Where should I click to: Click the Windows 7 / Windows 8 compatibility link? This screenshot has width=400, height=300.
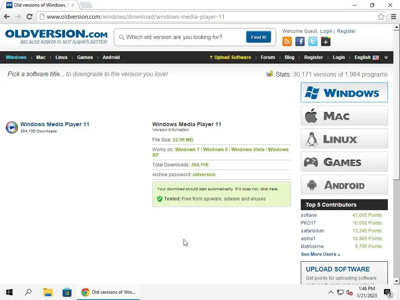[x=201, y=150]
